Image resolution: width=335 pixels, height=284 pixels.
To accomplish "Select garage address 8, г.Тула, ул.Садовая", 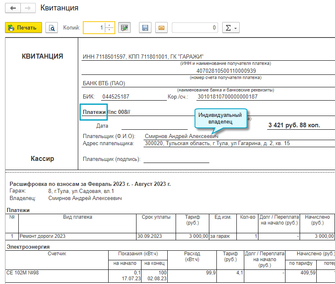I will [x=81, y=191].
